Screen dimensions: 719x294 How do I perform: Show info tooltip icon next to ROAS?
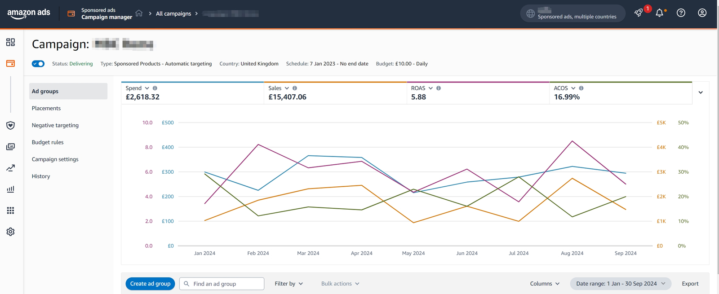point(439,88)
